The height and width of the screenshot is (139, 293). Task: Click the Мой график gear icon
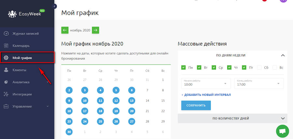point(6,58)
